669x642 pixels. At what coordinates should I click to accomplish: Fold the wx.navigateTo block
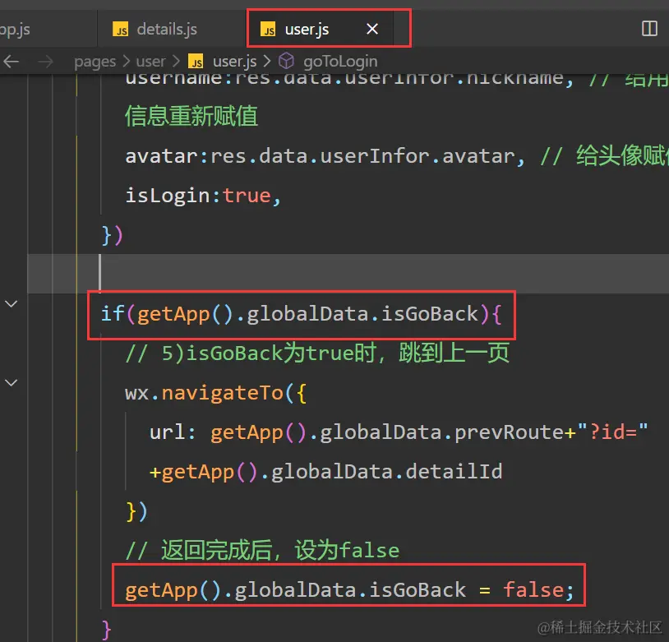tap(12, 382)
